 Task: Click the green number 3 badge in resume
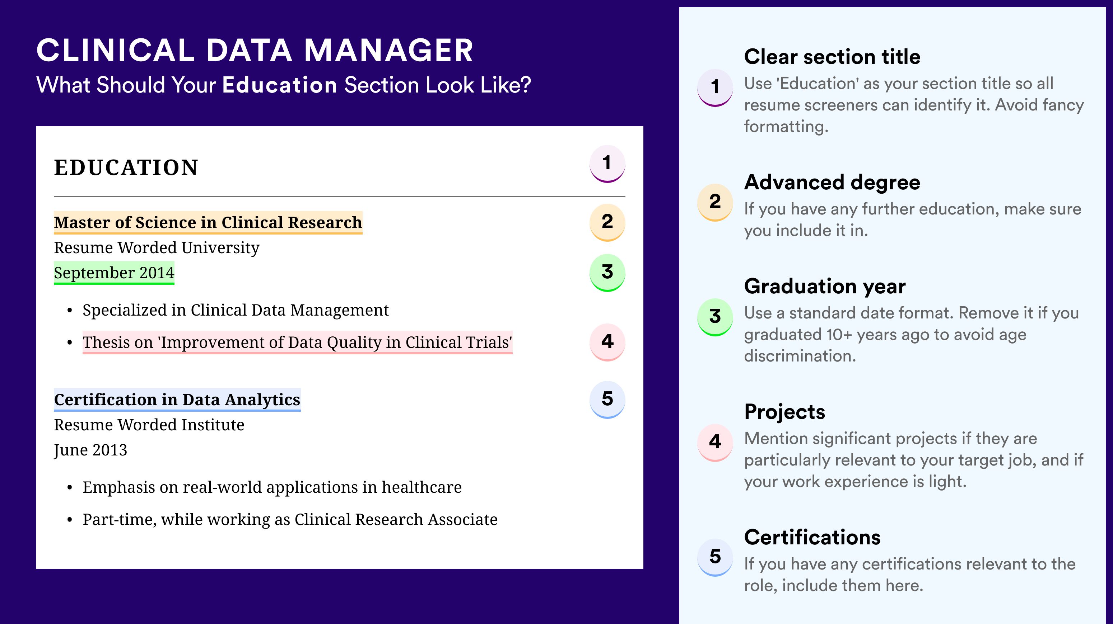click(x=607, y=272)
